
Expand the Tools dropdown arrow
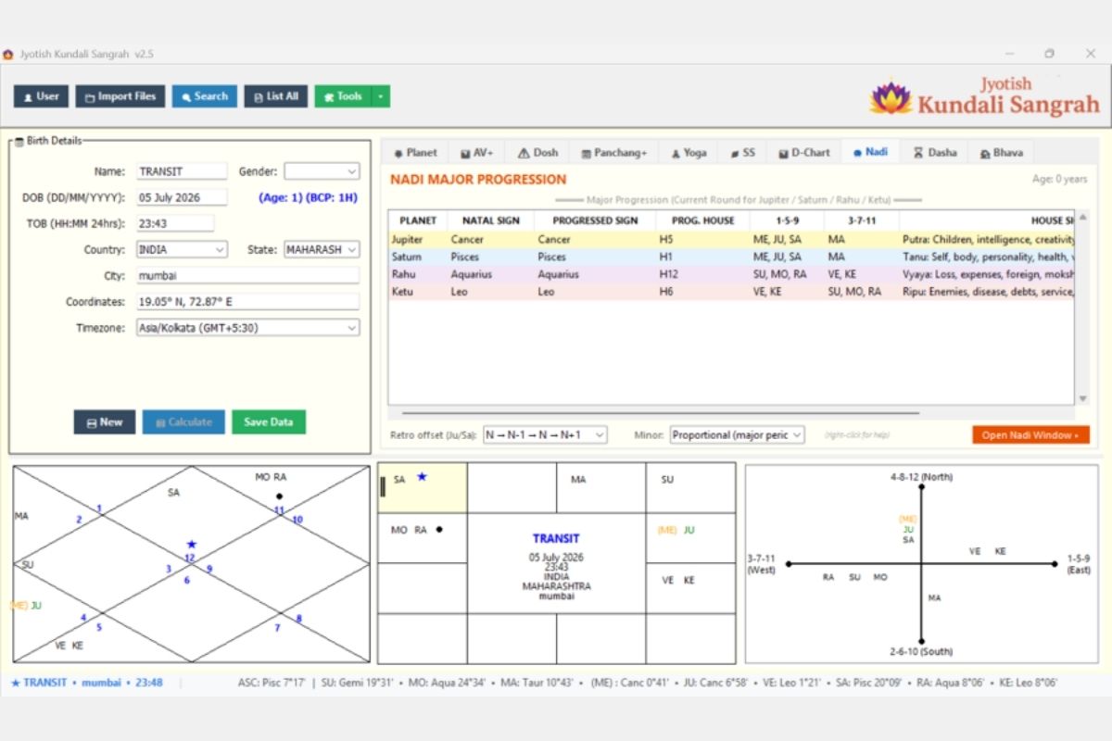click(381, 96)
